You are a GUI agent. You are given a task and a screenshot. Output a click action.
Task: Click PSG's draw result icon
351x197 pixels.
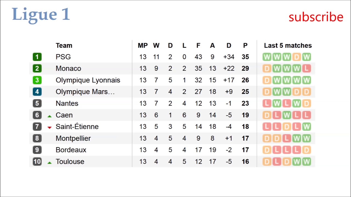click(x=296, y=57)
